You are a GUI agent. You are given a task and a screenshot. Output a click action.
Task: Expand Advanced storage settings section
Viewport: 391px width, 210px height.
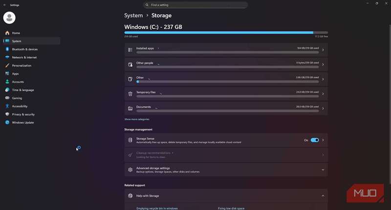pos(323,169)
